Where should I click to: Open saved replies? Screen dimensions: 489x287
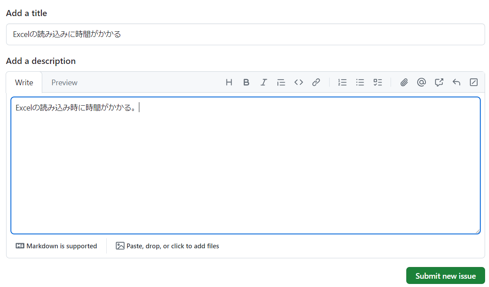point(456,82)
